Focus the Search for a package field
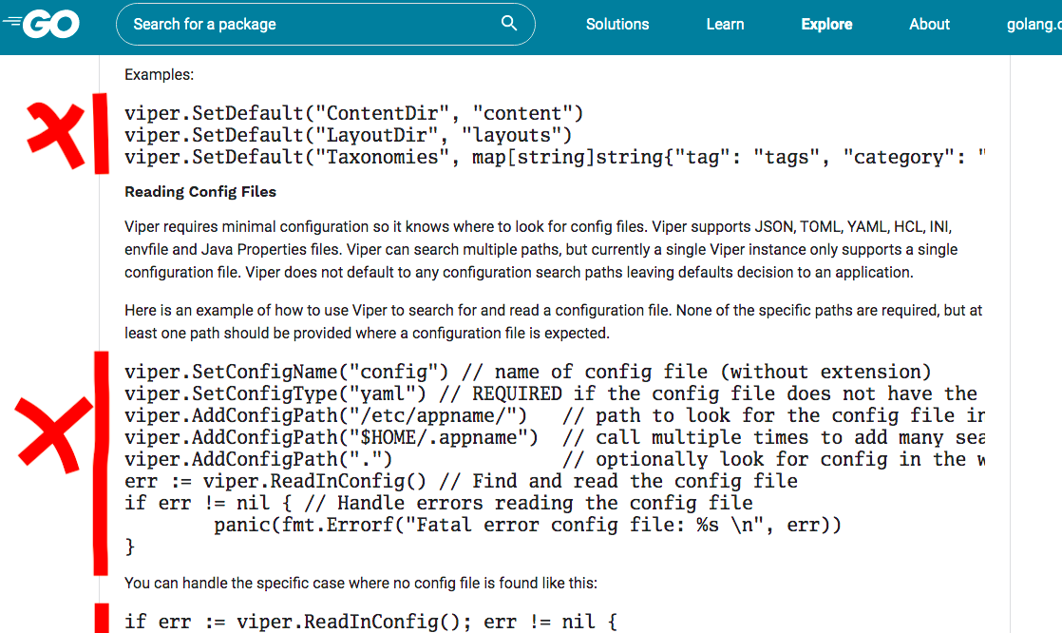The image size is (1062, 633). (304, 24)
